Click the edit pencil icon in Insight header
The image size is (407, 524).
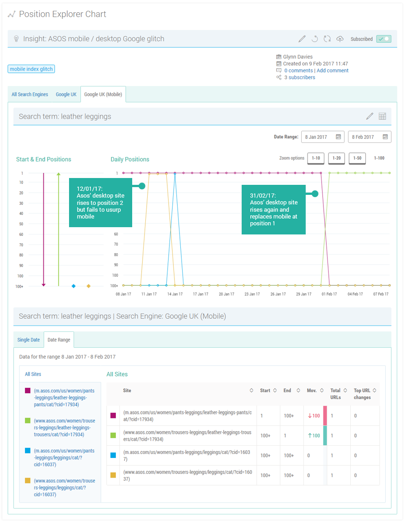point(302,39)
